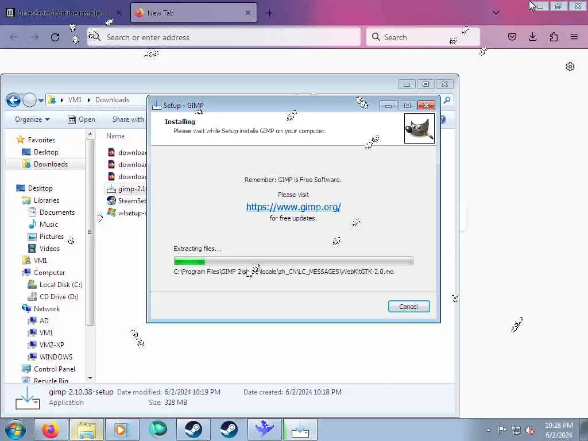Open the Share with menu
The width and height of the screenshot is (588, 441).
pyautogui.click(x=128, y=119)
